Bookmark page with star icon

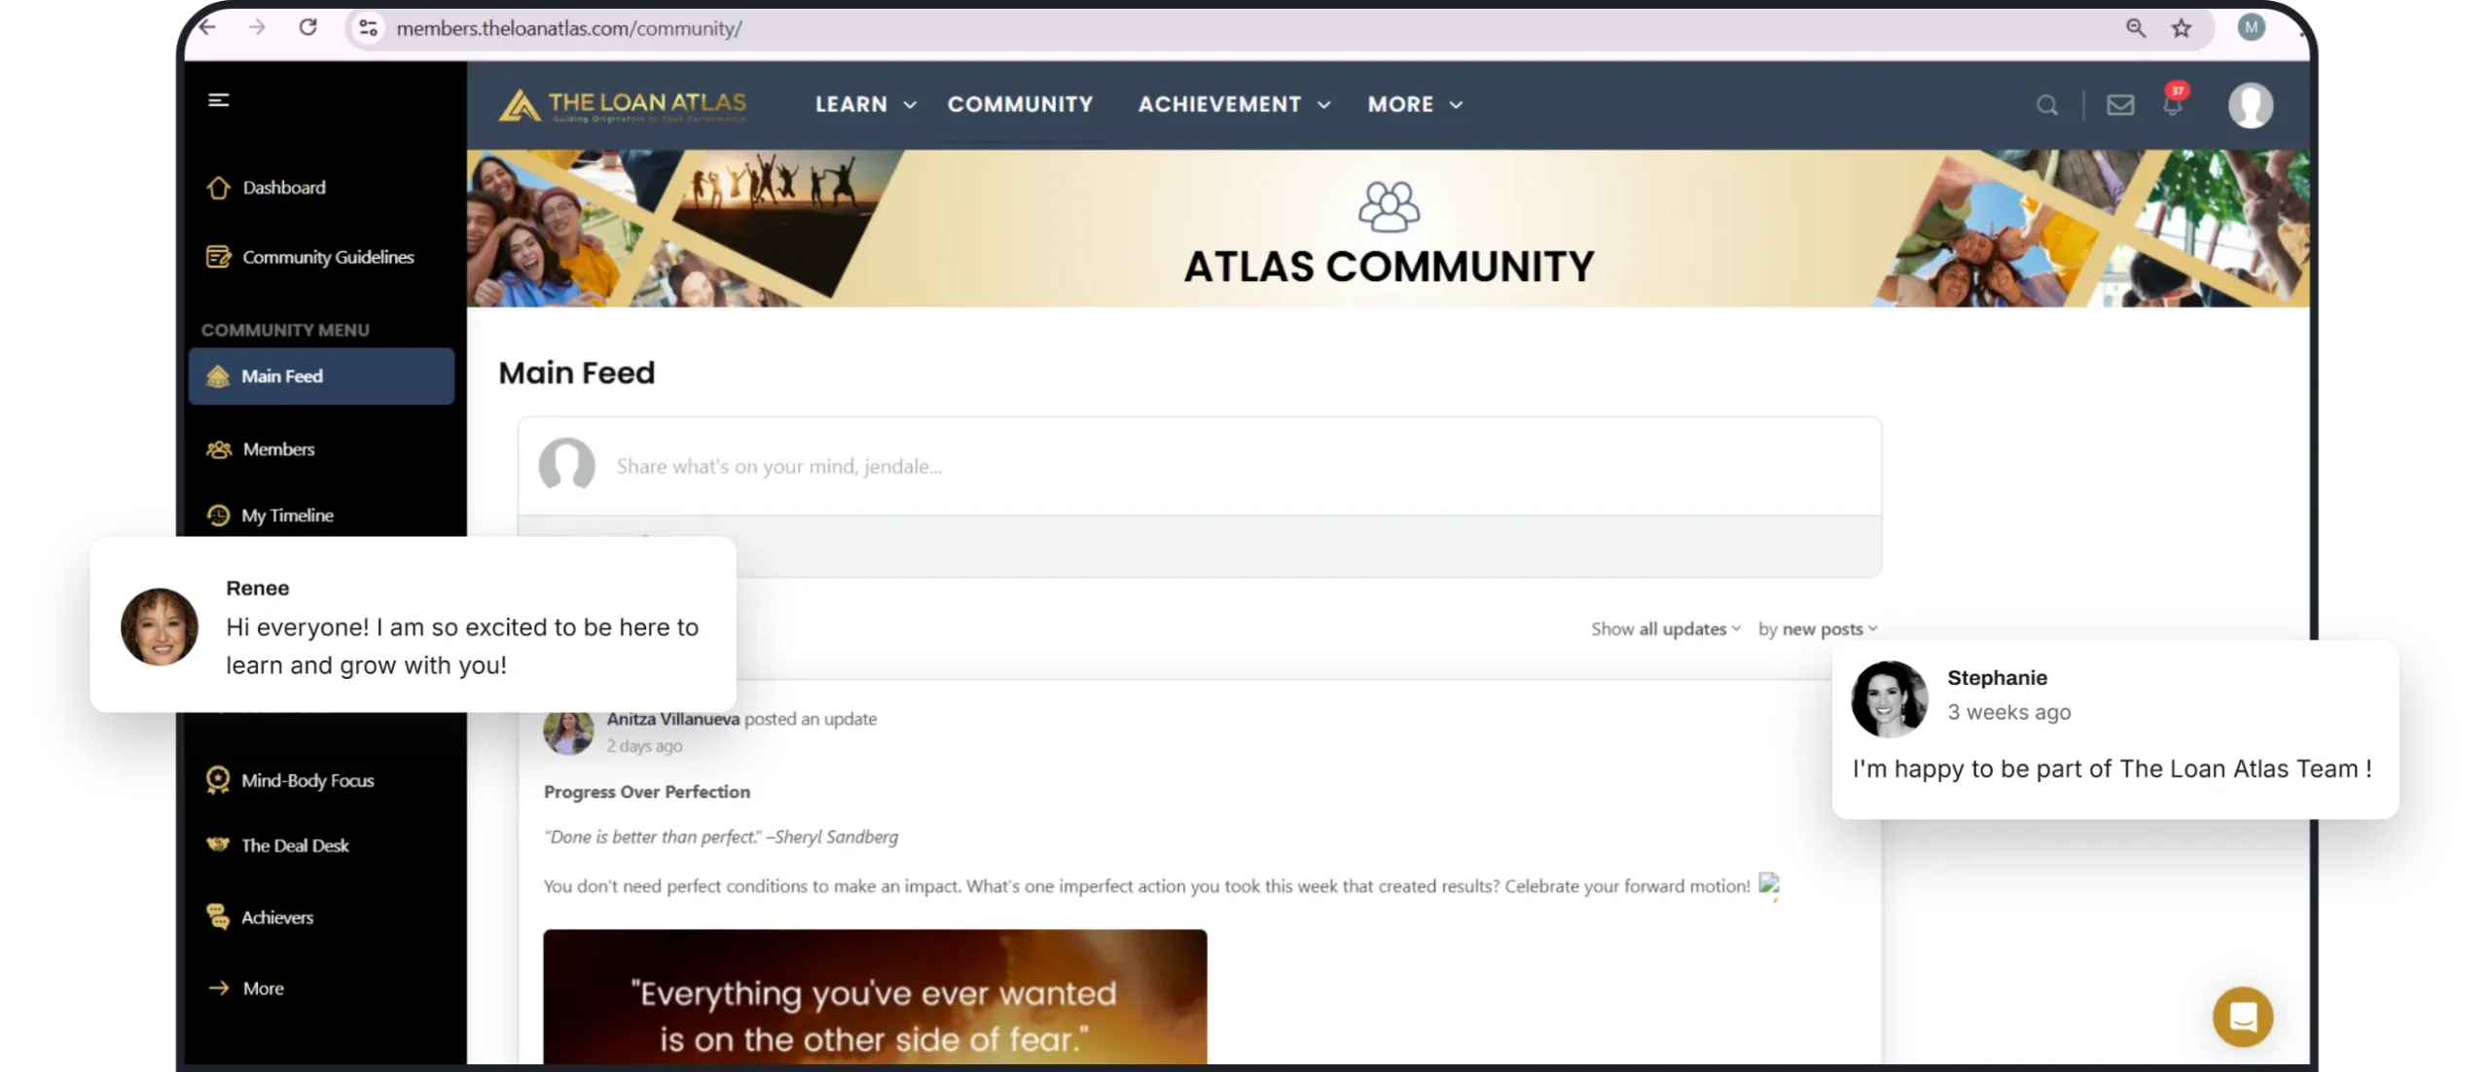(x=2182, y=28)
